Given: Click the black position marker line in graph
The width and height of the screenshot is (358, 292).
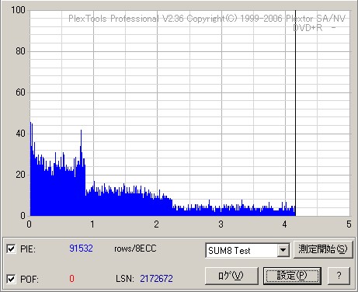Looking at the screenshot, I should coord(295,113).
